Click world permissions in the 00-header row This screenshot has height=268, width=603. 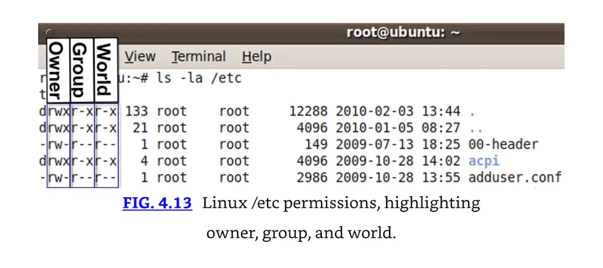(x=106, y=144)
